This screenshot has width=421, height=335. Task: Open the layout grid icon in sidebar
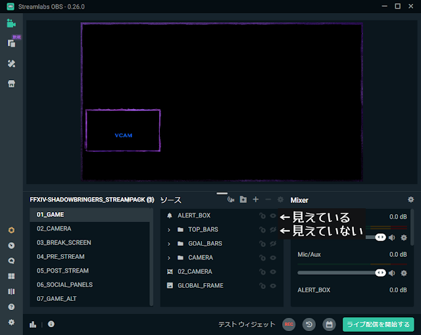coord(11,276)
